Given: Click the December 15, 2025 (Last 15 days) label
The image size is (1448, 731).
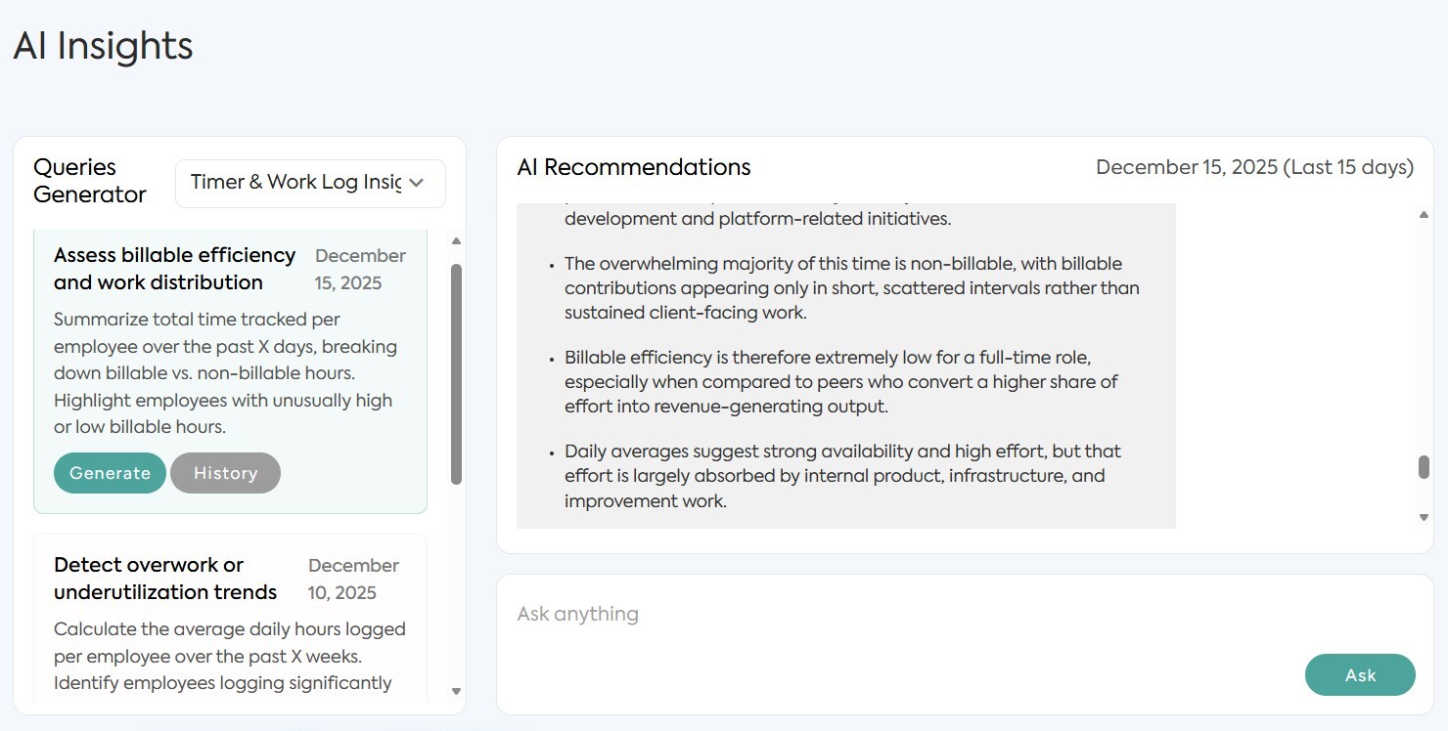Looking at the screenshot, I should click(1254, 167).
